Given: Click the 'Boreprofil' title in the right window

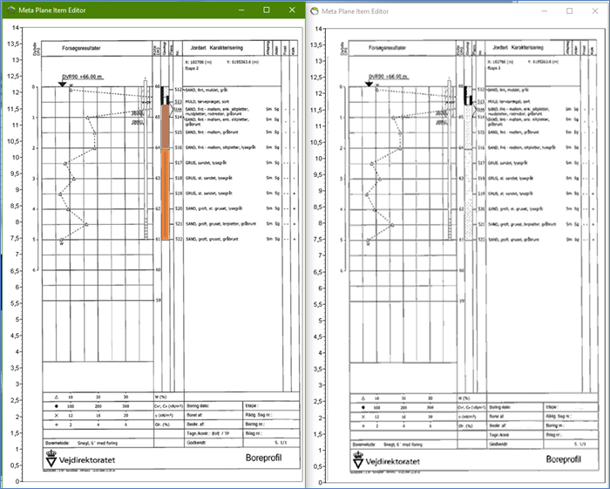Looking at the screenshot, I should [563, 459].
